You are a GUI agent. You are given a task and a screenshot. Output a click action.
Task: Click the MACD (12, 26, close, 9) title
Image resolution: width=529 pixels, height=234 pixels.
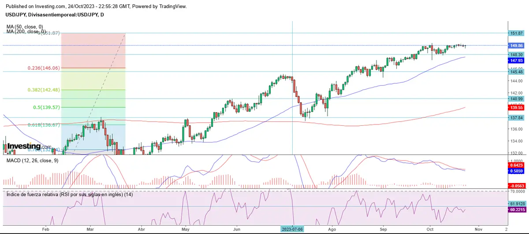(33, 161)
